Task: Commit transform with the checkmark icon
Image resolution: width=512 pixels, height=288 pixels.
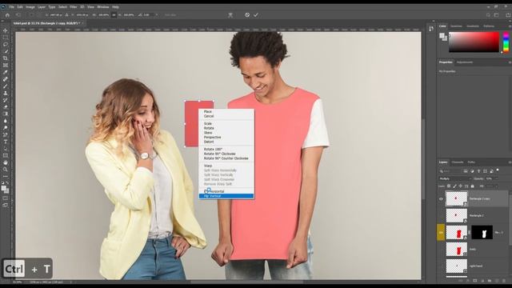Action: tap(256, 14)
